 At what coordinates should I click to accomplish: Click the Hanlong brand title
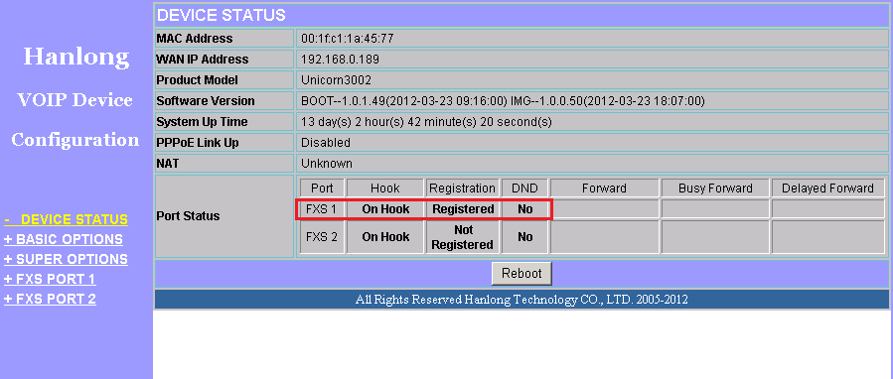[x=76, y=57]
